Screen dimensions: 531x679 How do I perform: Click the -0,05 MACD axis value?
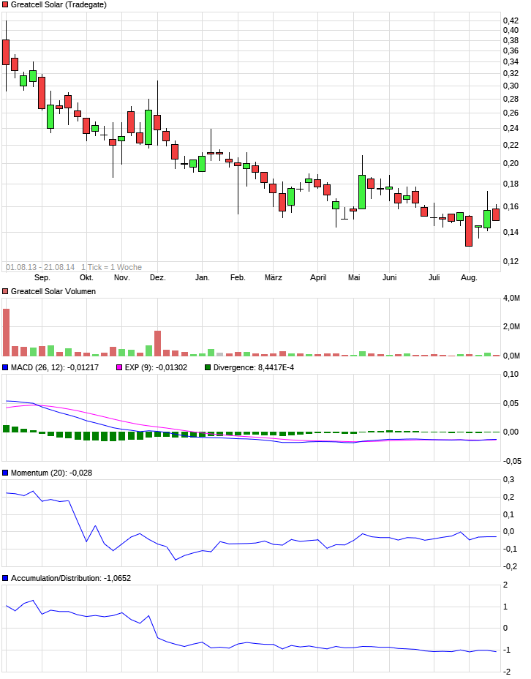[x=512, y=461]
